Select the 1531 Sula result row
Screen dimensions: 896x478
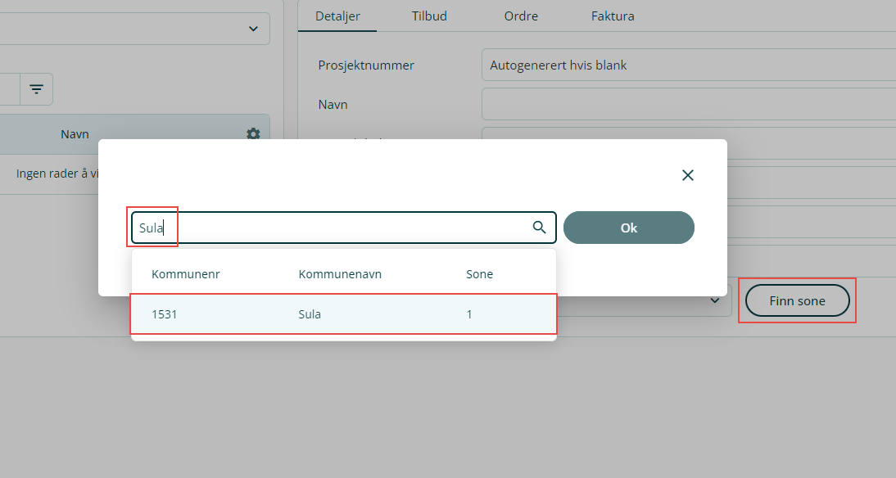pos(344,314)
